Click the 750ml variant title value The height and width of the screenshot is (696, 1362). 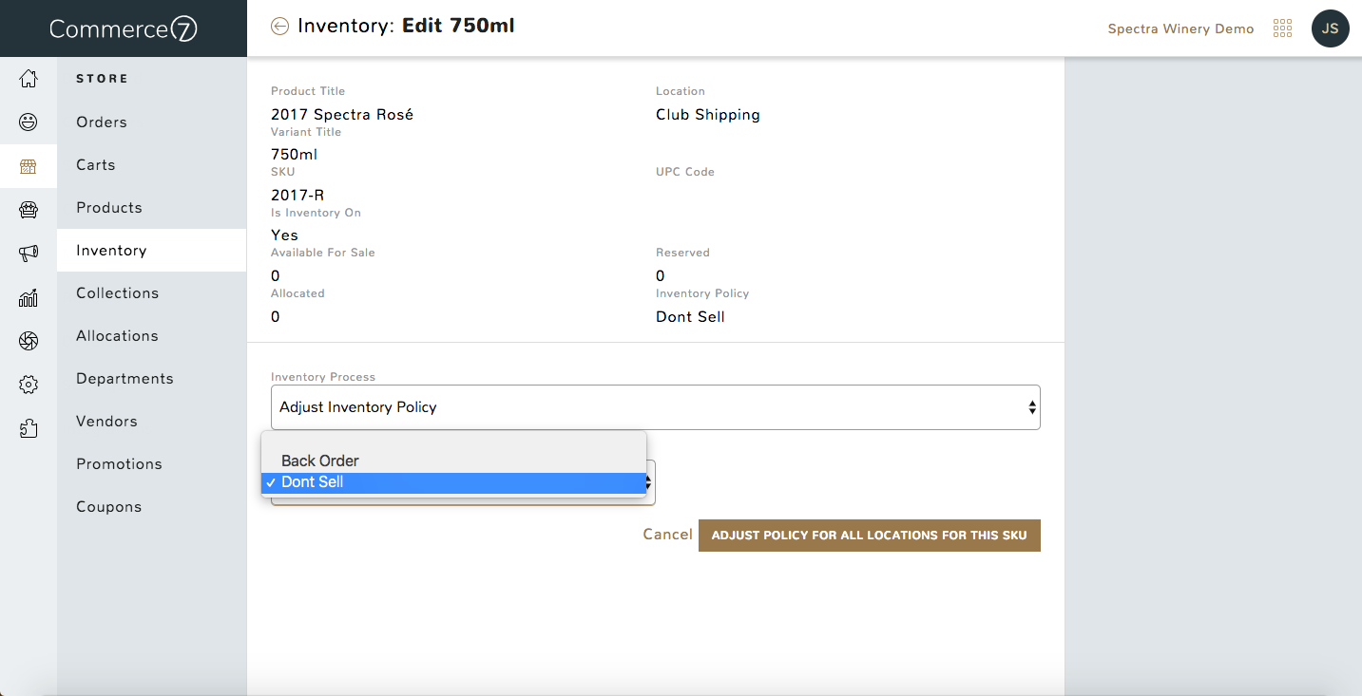(295, 155)
